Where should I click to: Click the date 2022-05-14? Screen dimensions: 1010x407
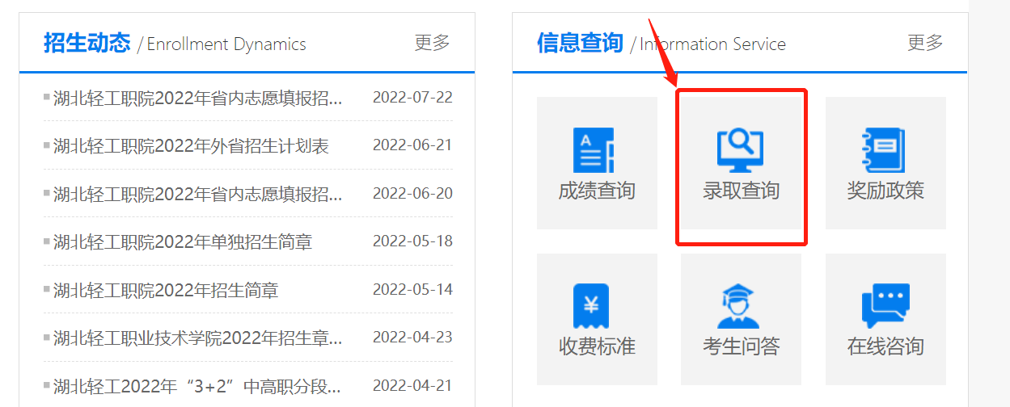[412, 289]
